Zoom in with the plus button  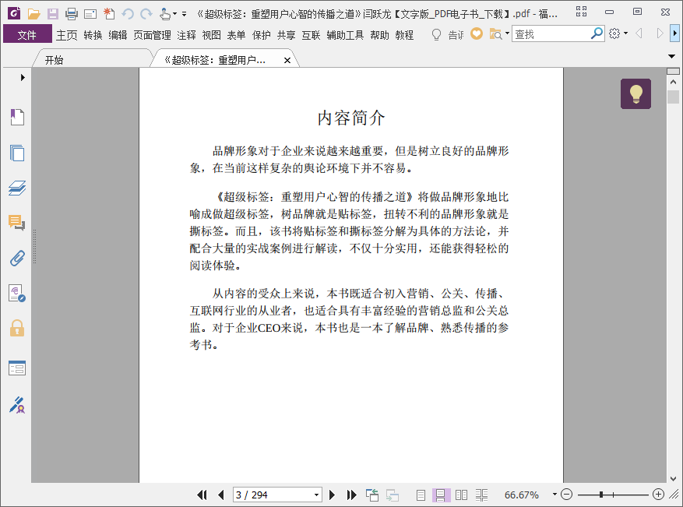coord(658,495)
